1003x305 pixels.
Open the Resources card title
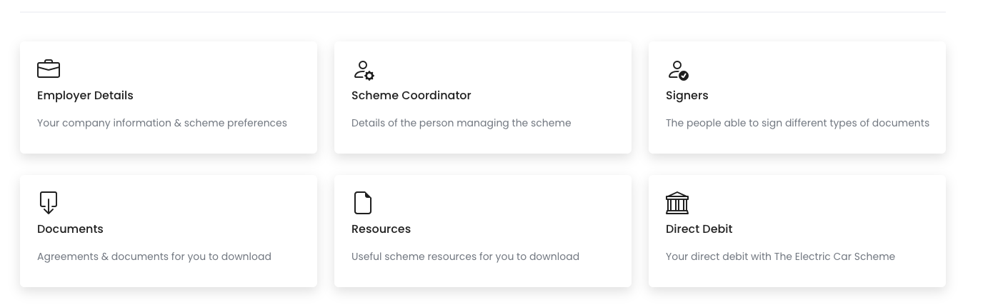381,229
